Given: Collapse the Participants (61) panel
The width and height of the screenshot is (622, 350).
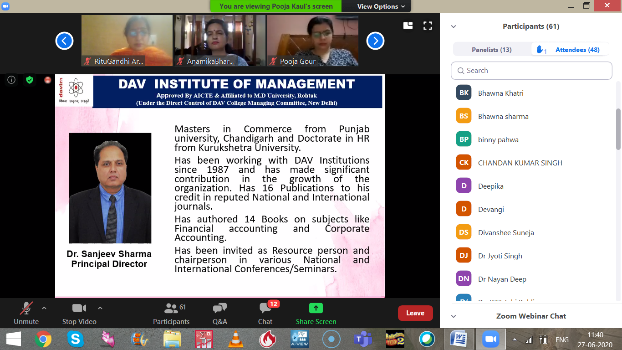Looking at the screenshot, I should coord(454,26).
